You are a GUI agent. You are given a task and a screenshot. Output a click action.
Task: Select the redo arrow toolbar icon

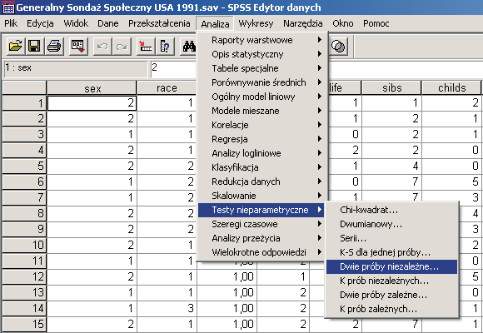tap(122, 47)
